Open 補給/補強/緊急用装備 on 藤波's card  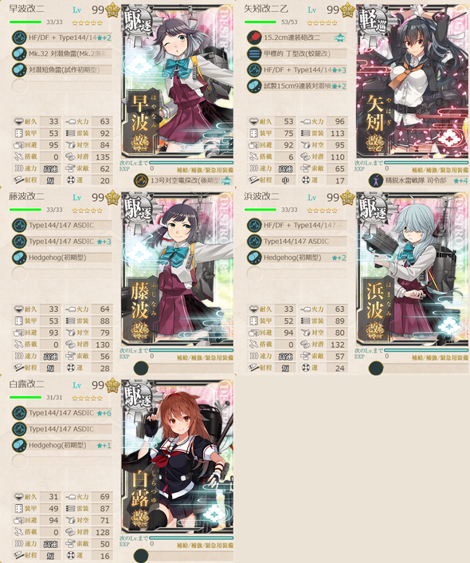click(205, 357)
